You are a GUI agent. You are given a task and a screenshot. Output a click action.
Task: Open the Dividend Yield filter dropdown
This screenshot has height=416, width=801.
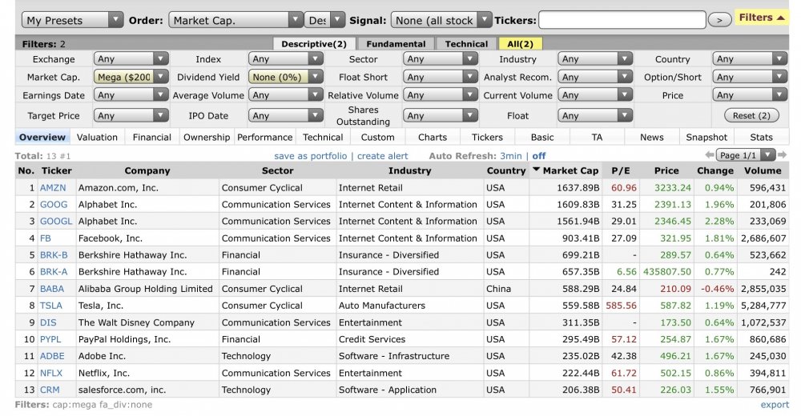(x=286, y=78)
